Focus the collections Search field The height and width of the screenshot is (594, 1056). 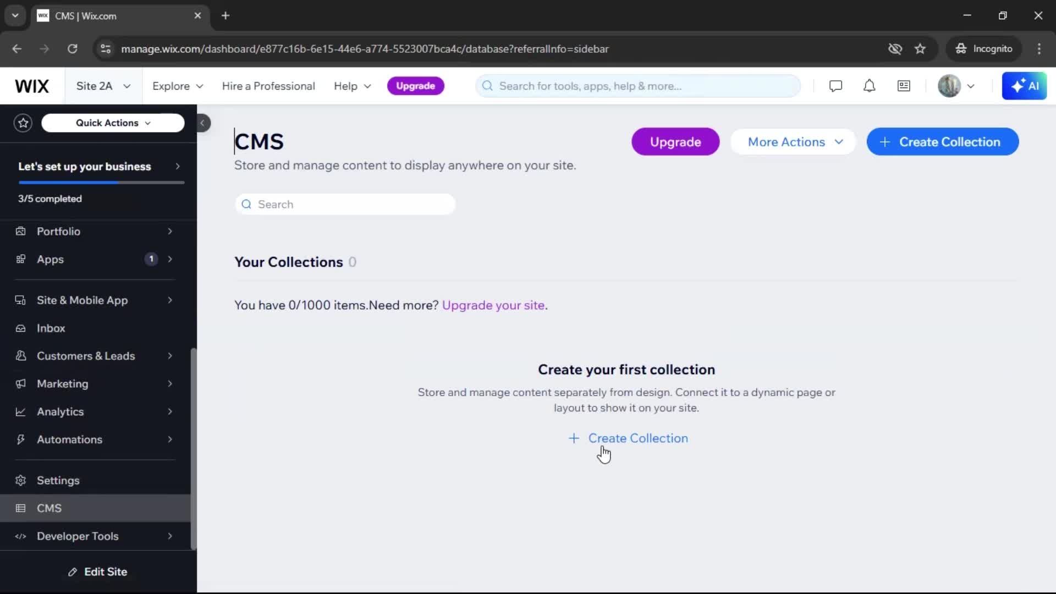pos(345,205)
